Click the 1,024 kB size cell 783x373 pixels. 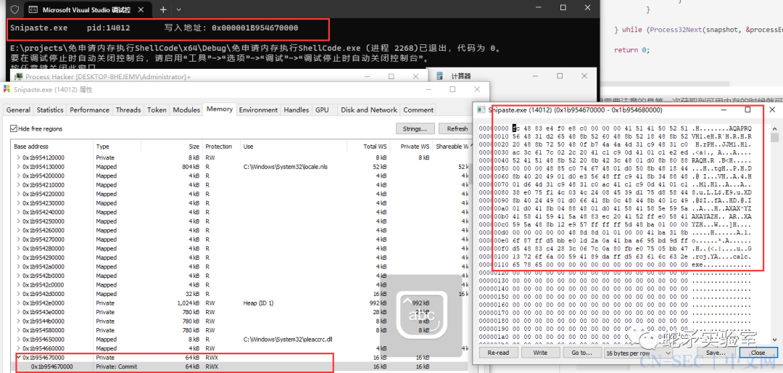tap(188, 303)
